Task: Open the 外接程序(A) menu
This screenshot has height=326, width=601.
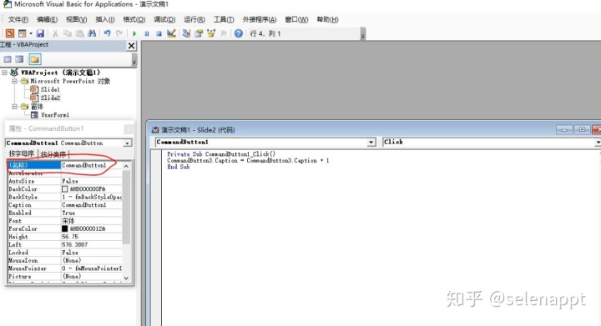Action: 260,19
